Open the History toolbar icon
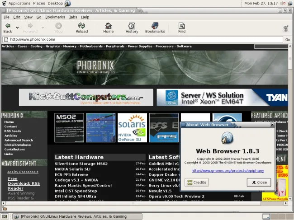This screenshot has width=294, height=220. click(132, 26)
